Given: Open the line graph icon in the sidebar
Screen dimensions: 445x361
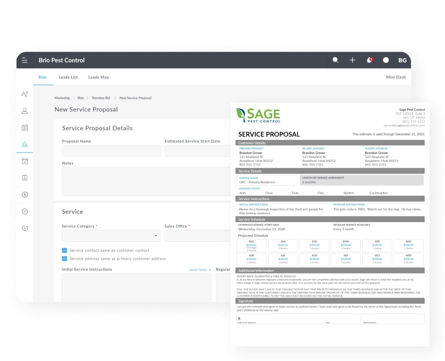Looking at the screenshot, I should 25,94.
